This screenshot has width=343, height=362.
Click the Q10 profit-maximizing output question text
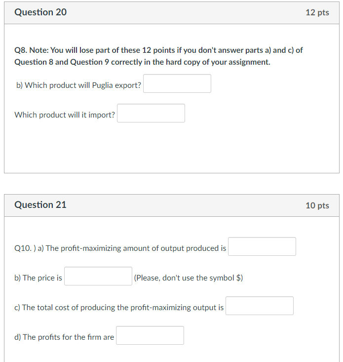(120, 248)
